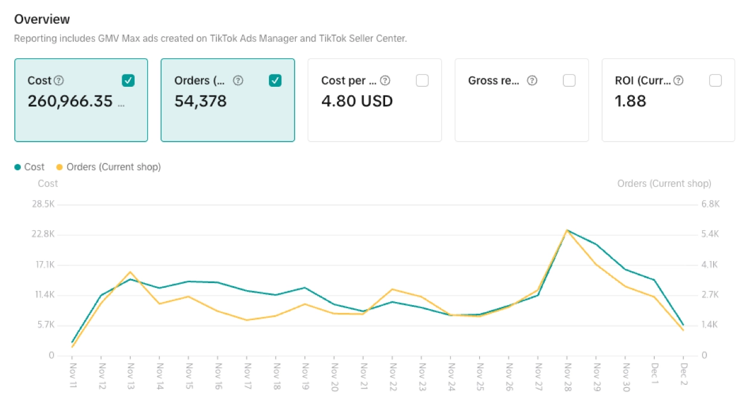Click the Orders metric help icon

(x=238, y=81)
